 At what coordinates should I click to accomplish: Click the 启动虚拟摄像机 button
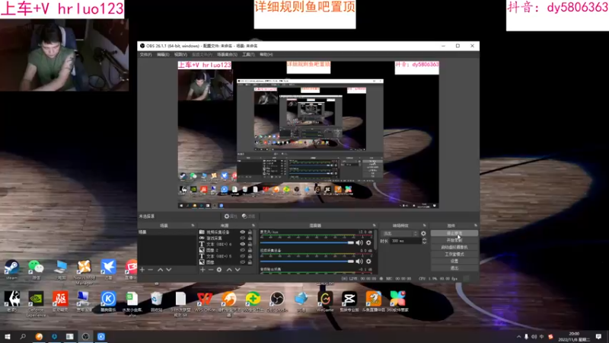[x=454, y=247]
